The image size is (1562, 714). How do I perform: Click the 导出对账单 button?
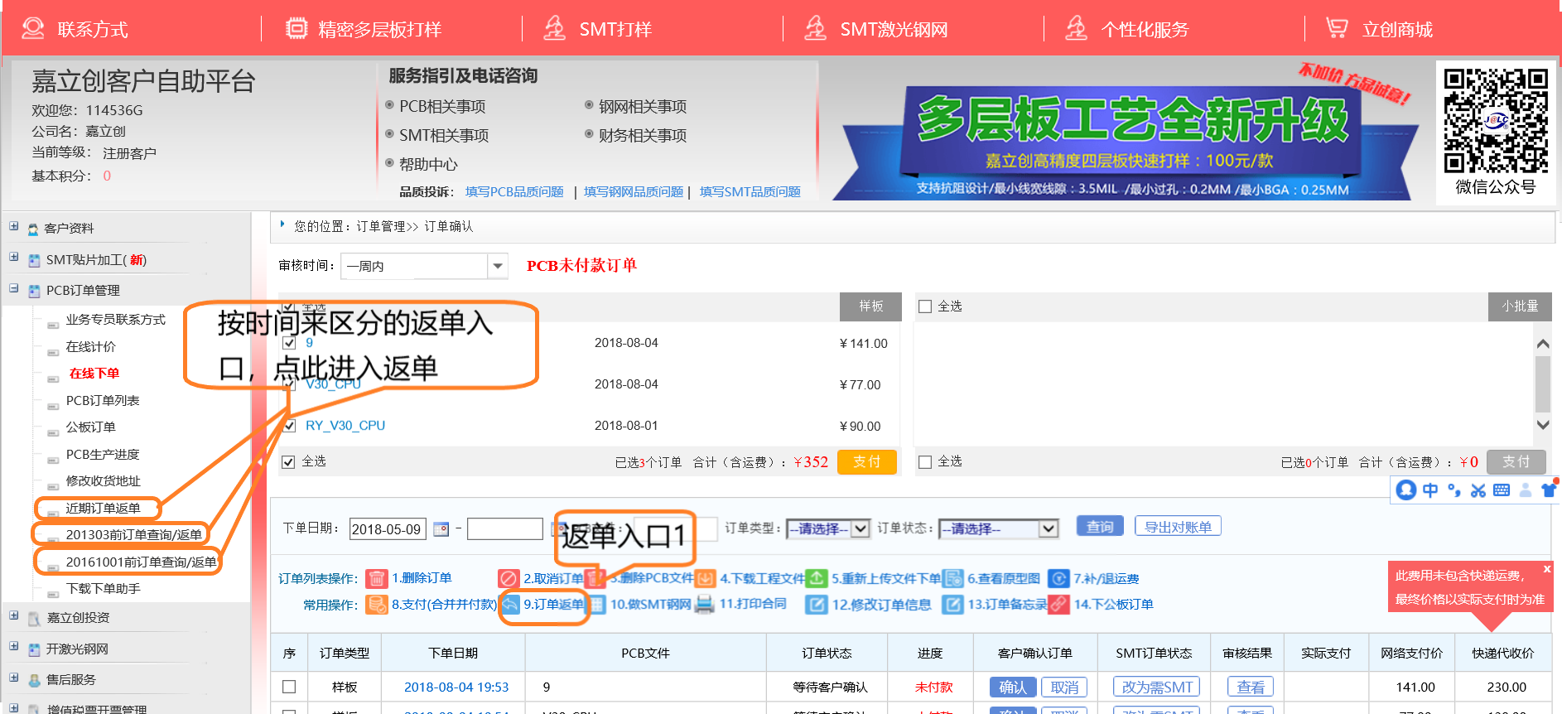coord(1178,527)
